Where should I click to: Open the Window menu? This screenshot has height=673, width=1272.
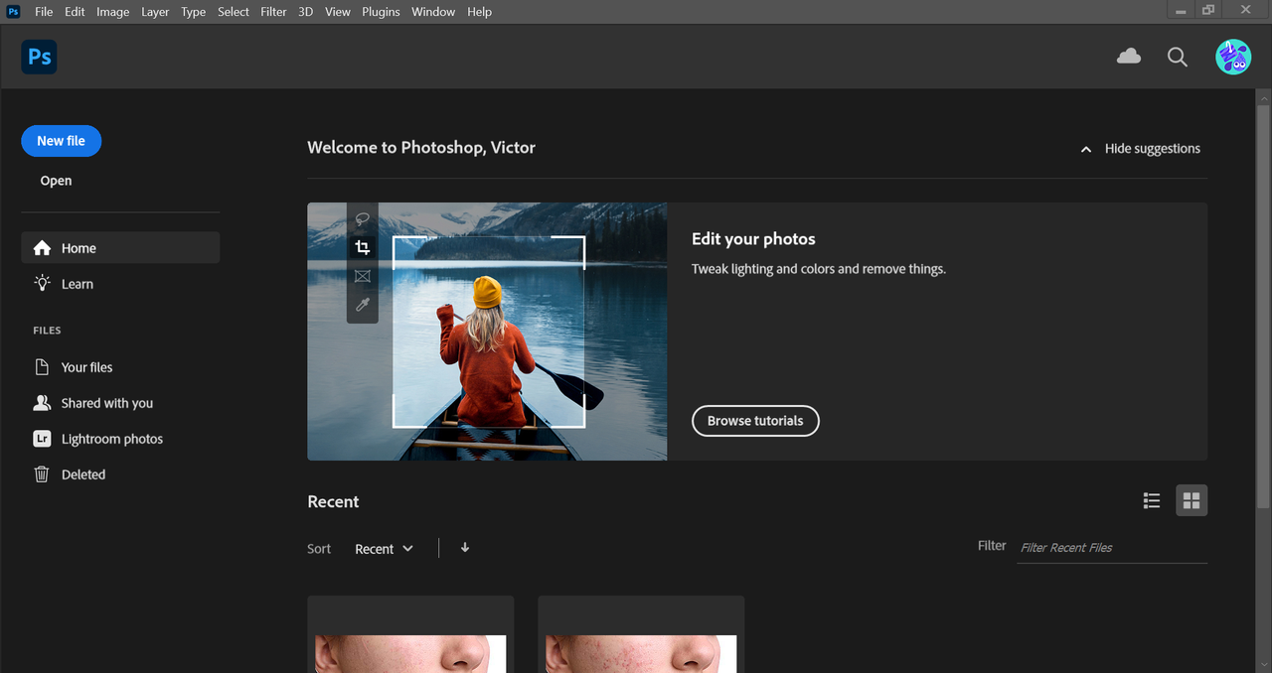pyautogui.click(x=433, y=12)
